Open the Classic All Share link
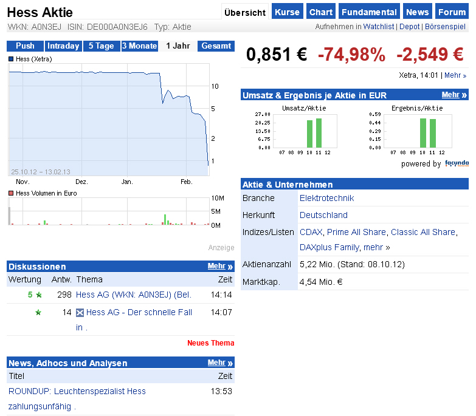Screen dimensions: 476x416 click(x=423, y=232)
